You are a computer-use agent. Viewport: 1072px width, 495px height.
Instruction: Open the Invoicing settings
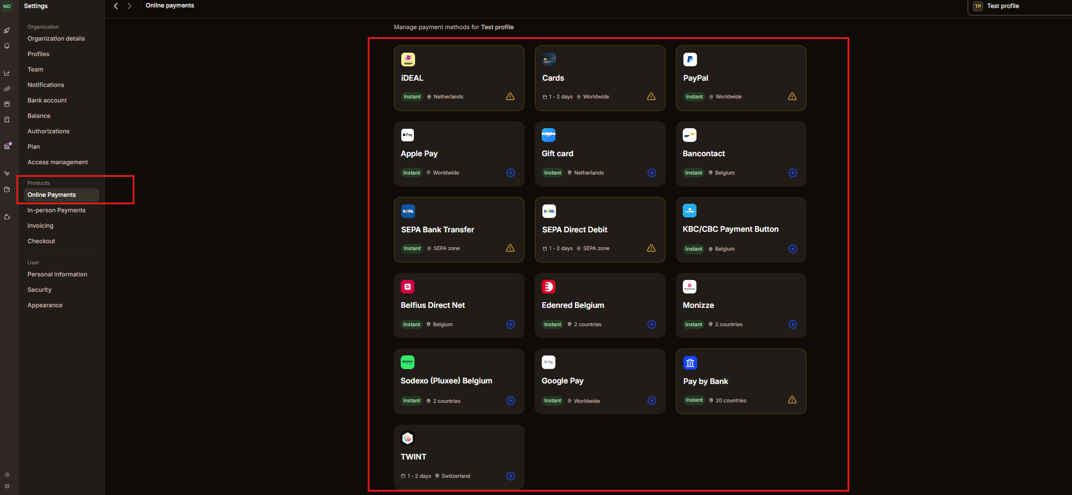point(41,226)
